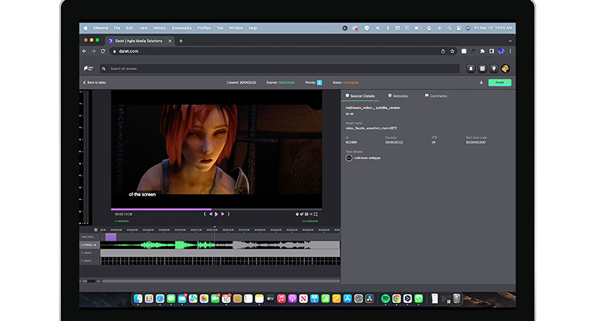Image resolution: width=602 pixels, height=321 pixels.
Task: Open the user profile avatar
Action: tap(506, 68)
